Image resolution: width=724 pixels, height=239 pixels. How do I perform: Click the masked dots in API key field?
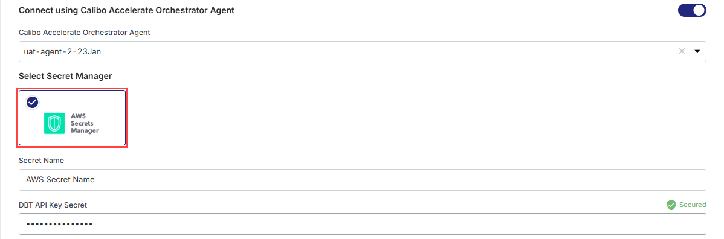59,225
